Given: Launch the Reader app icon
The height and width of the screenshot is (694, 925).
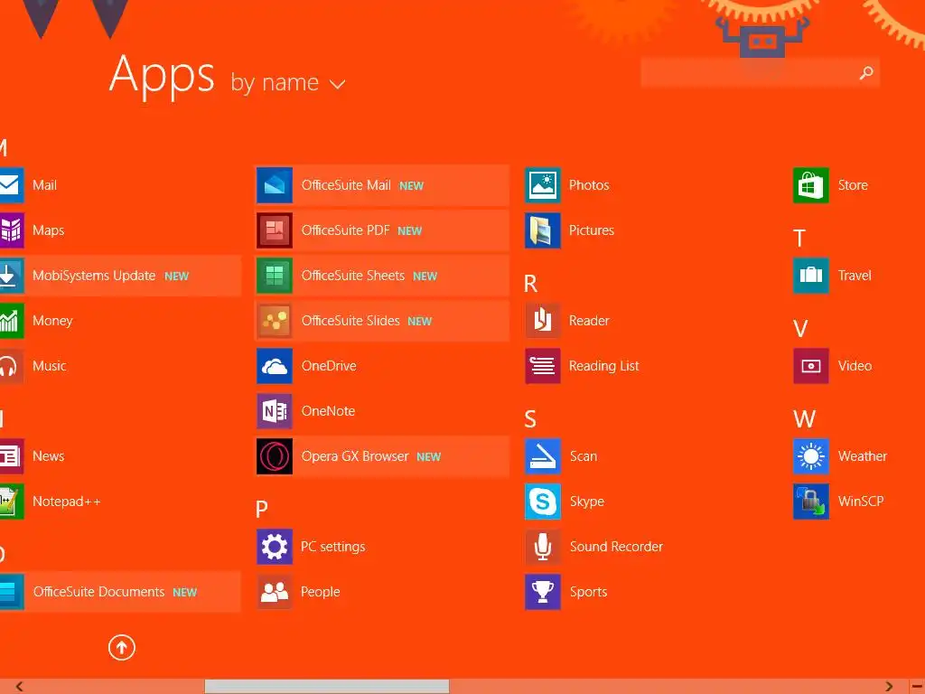Looking at the screenshot, I should (x=543, y=321).
